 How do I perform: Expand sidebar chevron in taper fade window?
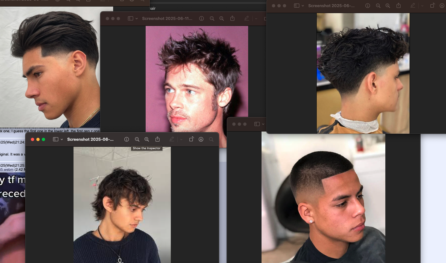pos(303,6)
